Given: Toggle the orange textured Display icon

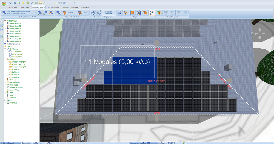Looking at the screenshot, I should (x=132, y=13).
